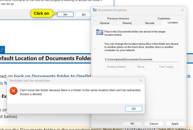This screenshot has height=130, width=193.
Task: Switch to the General tab
Action: (104, 23)
